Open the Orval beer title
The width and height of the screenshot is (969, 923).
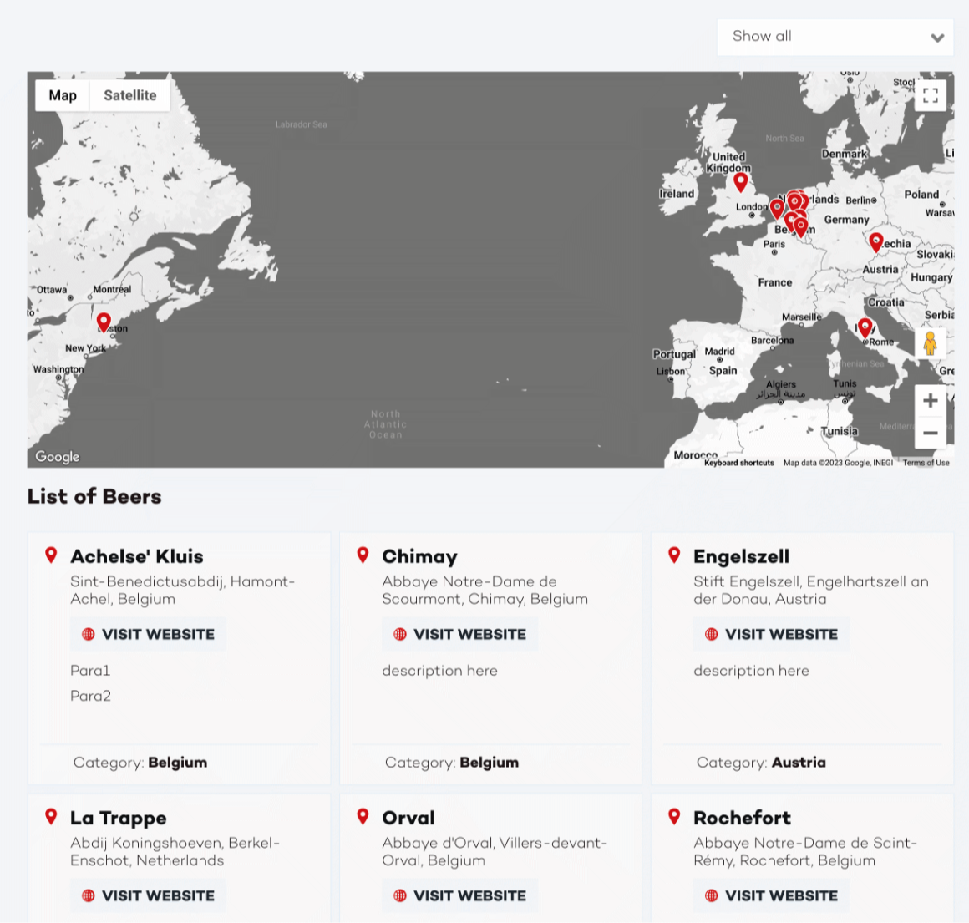point(408,818)
